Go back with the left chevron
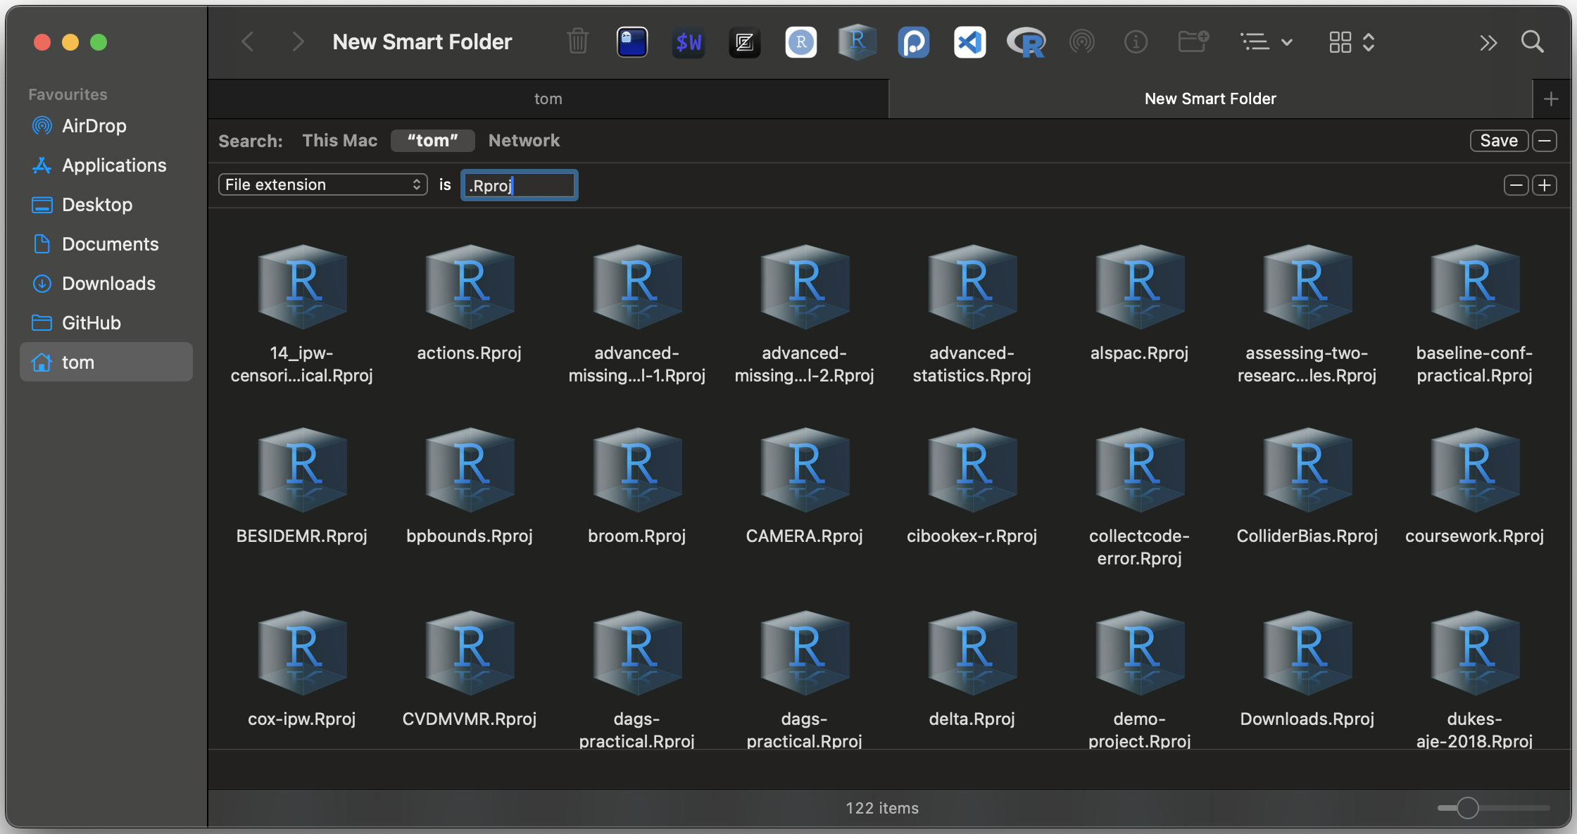The height and width of the screenshot is (834, 1577). point(247,42)
